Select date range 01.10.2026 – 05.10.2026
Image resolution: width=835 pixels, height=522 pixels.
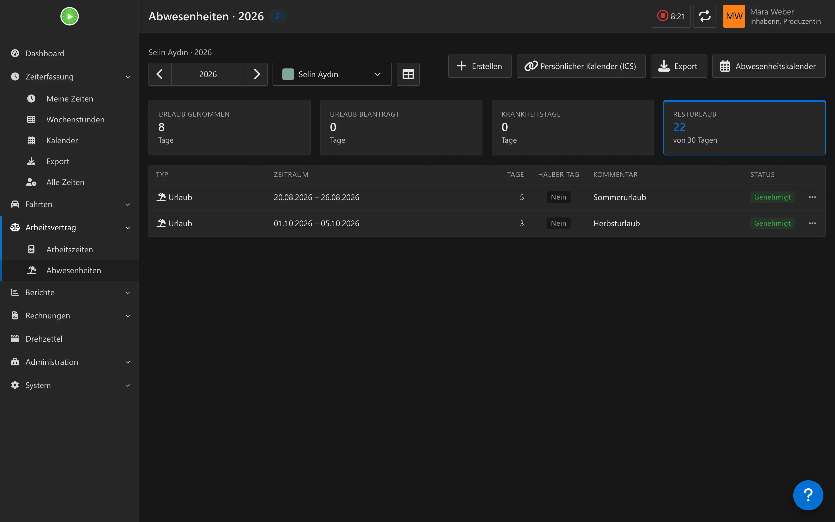316,223
